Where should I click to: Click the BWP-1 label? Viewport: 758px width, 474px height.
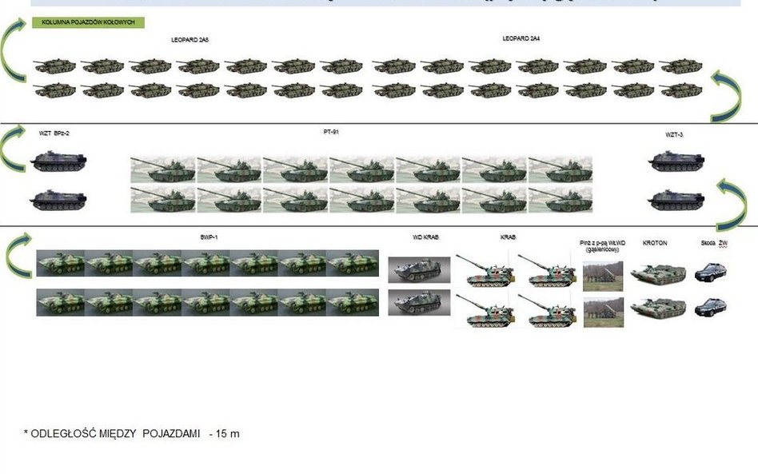pos(210,239)
